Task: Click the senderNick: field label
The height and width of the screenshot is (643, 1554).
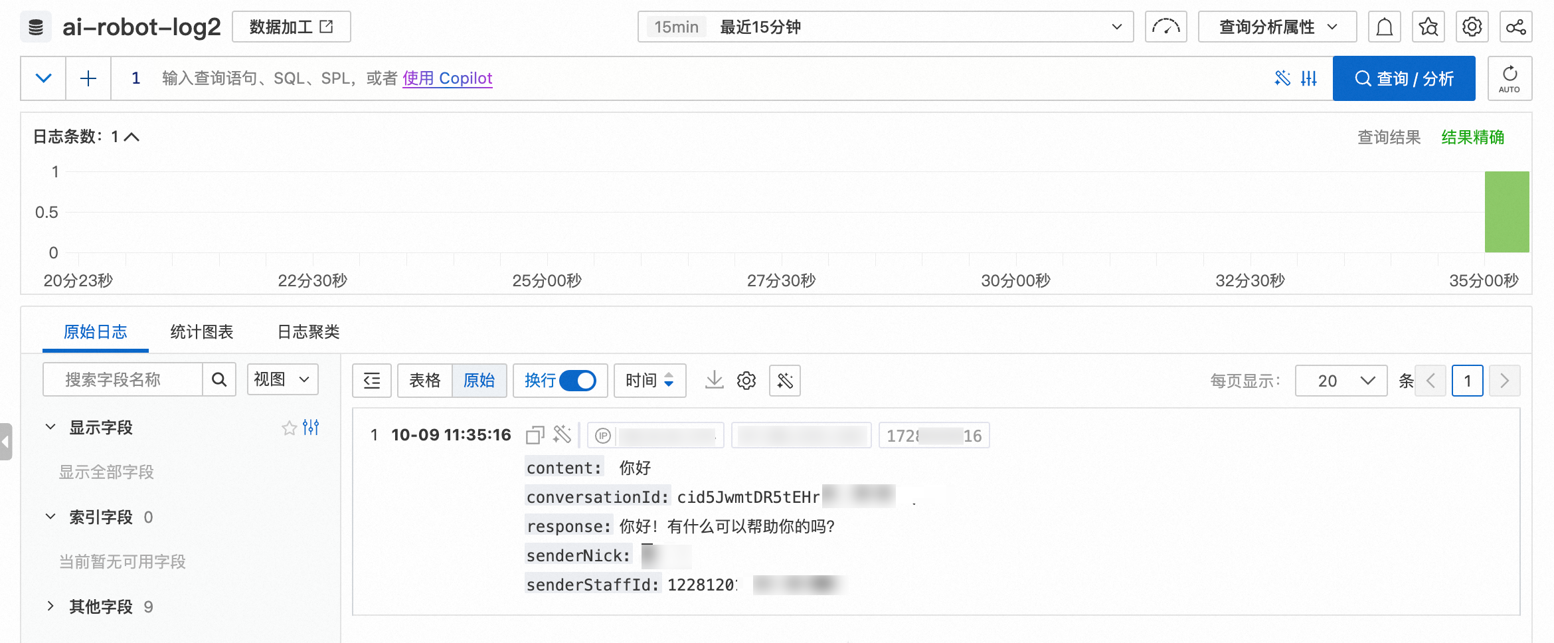Action: point(578,555)
